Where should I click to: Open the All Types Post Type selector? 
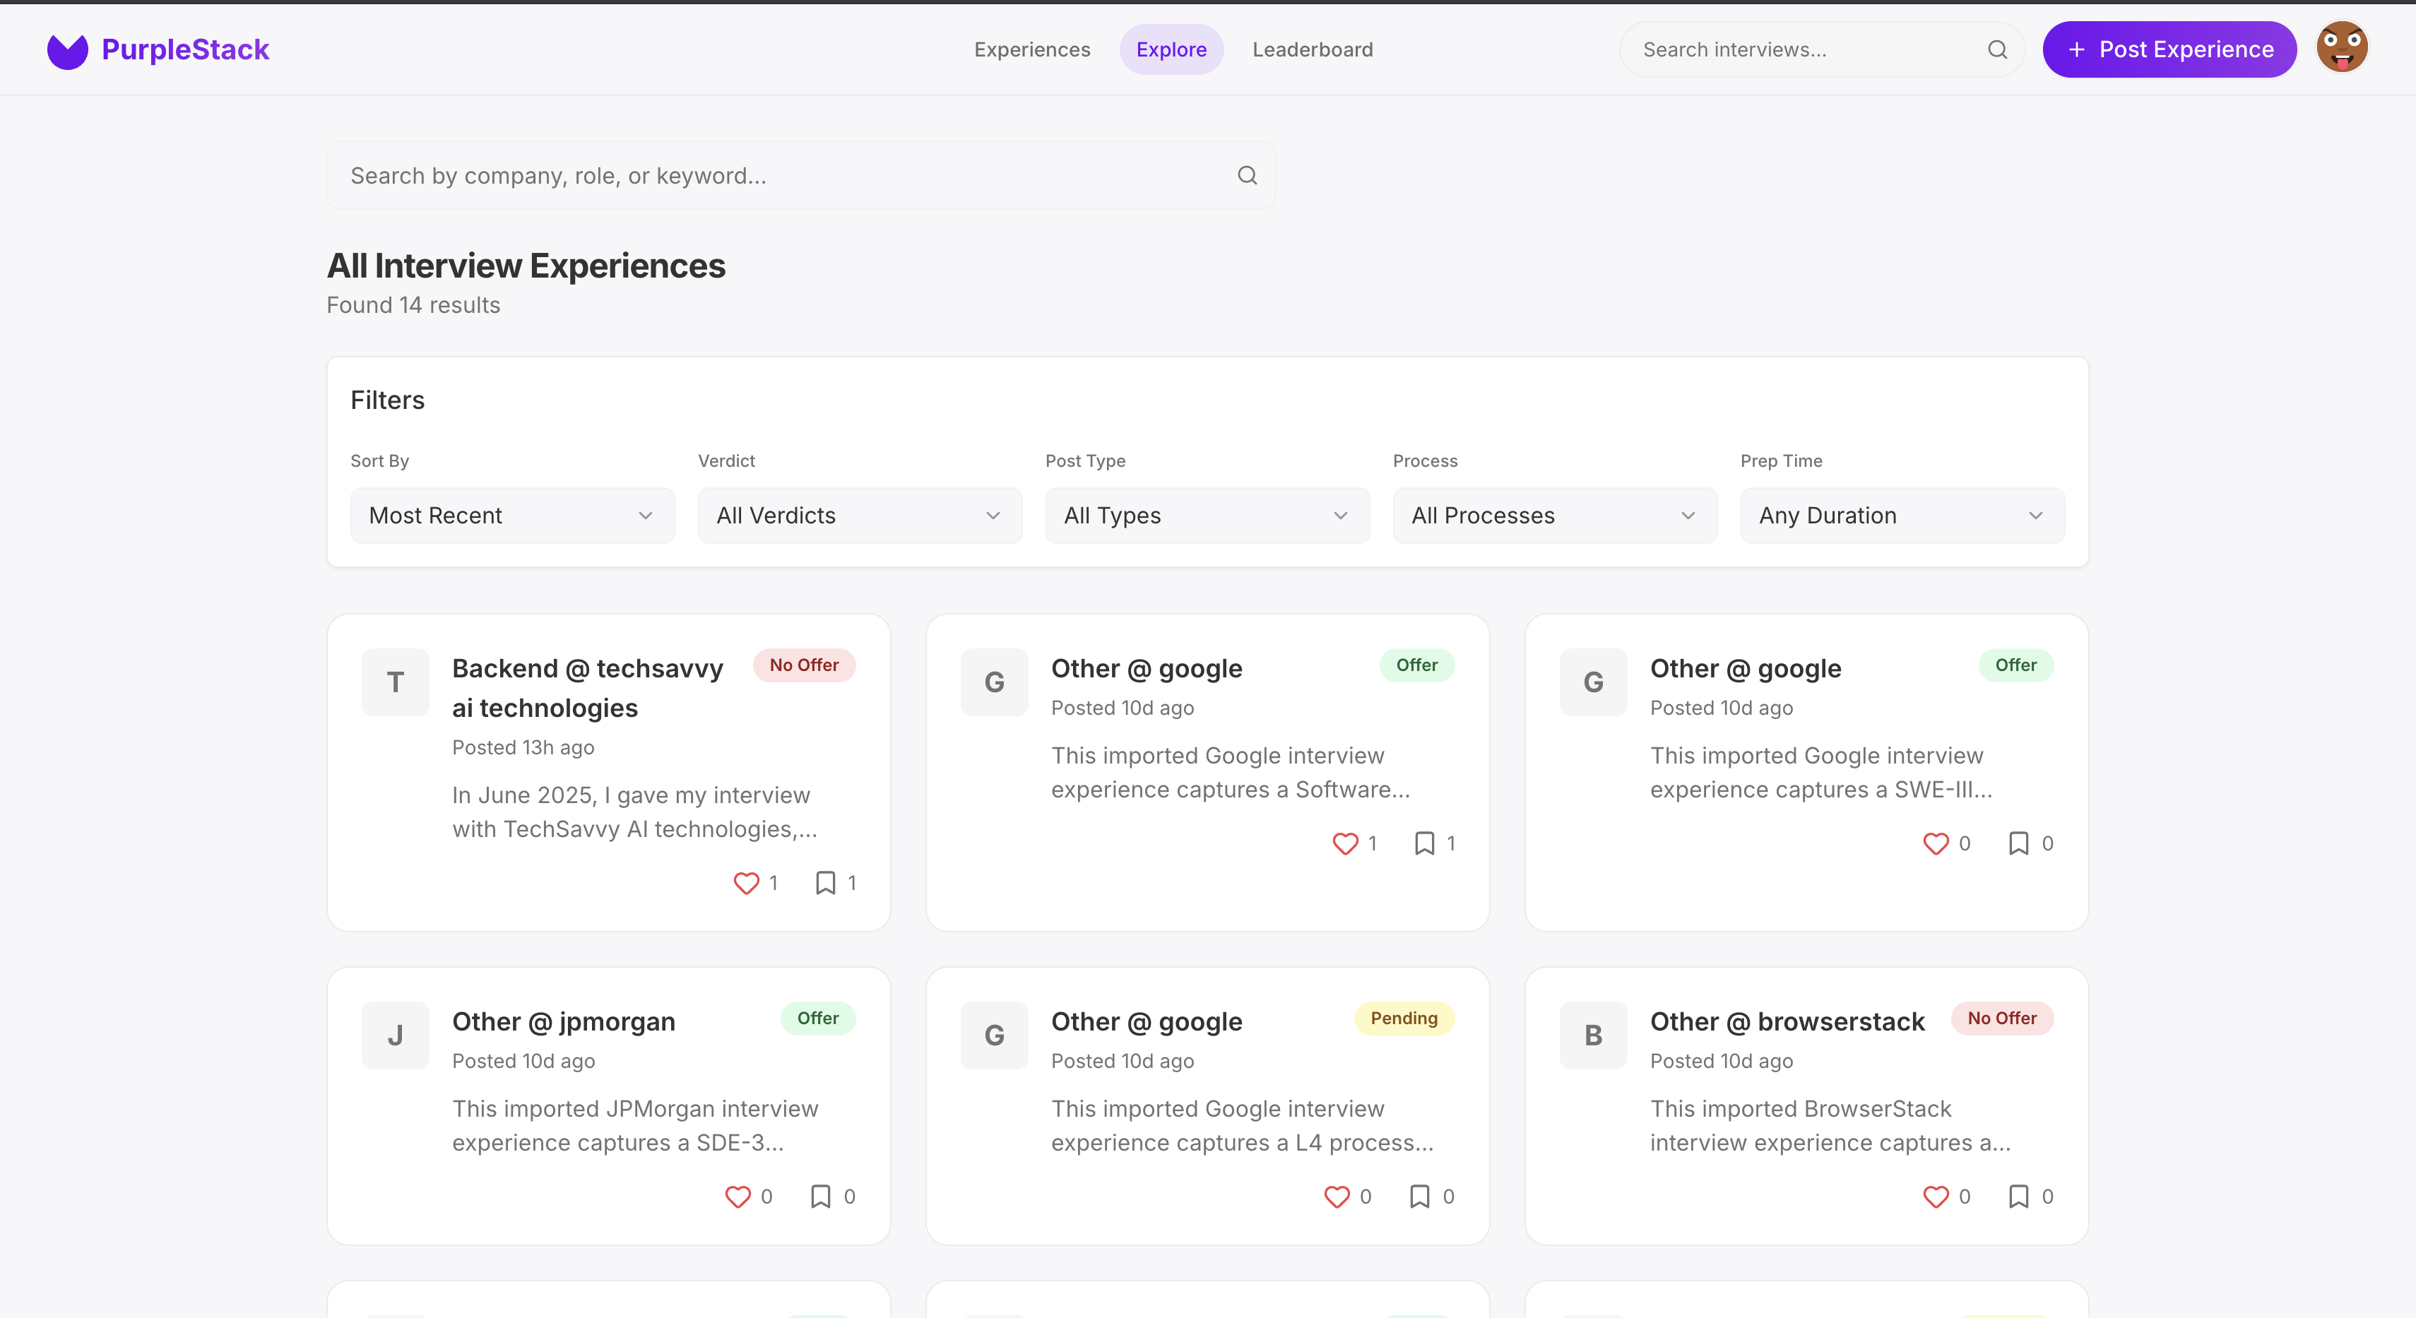pos(1206,515)
